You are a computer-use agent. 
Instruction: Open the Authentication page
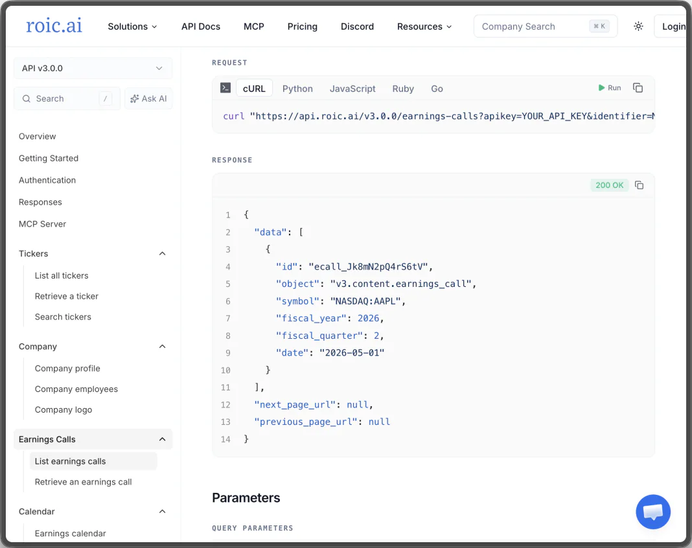tap(47, 180)
